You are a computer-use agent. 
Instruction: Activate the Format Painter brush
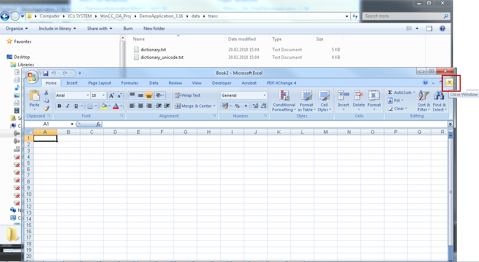pos(46,108)
